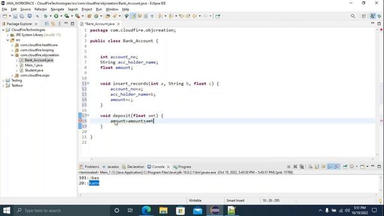Toggle Block Selection mode toolbar button

pos(146,16)
